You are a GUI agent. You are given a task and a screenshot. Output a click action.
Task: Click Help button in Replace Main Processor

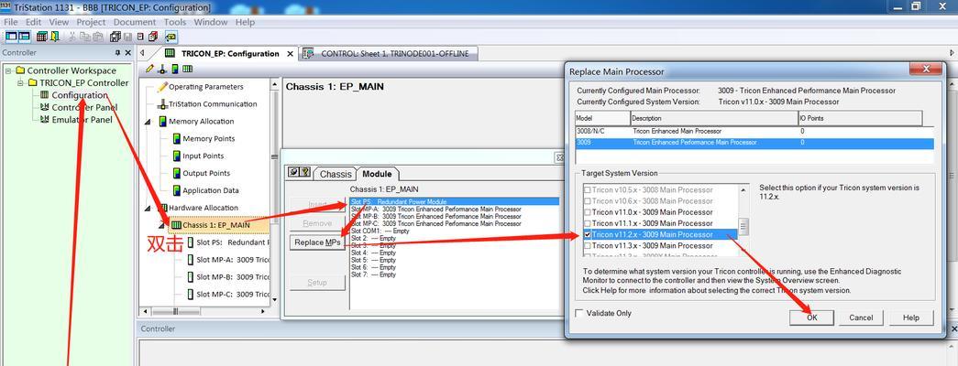[911, 318]
